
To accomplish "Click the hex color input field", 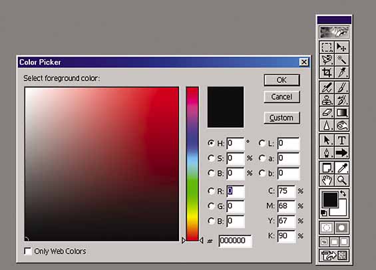I will 235,241.
